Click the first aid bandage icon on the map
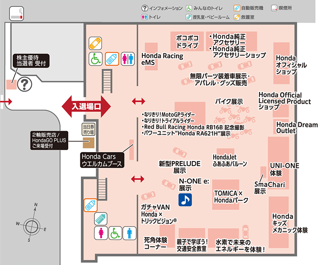 pyautogui.click(x=95, y=43)
